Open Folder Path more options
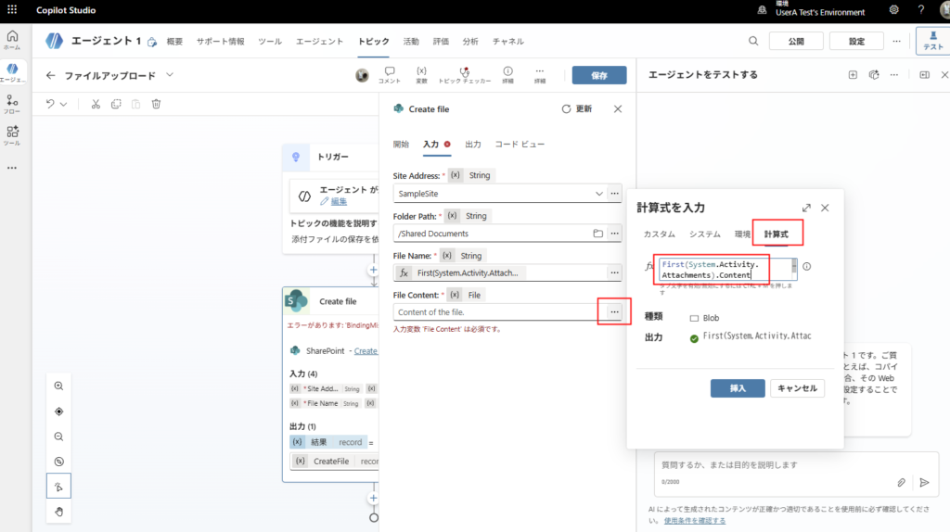The width and height of the screenshot is (950, 532). click(614, 234)
